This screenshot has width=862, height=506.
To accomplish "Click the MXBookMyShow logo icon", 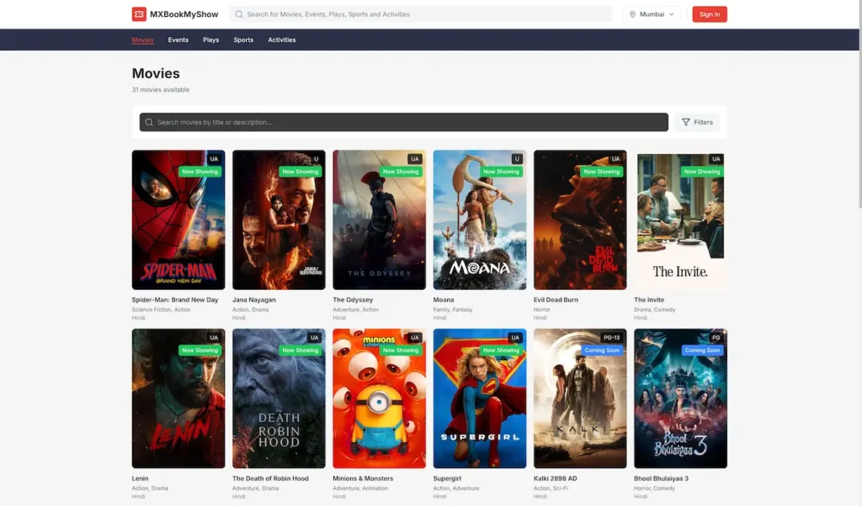I will pyautogui.click(x=139, y=14).
